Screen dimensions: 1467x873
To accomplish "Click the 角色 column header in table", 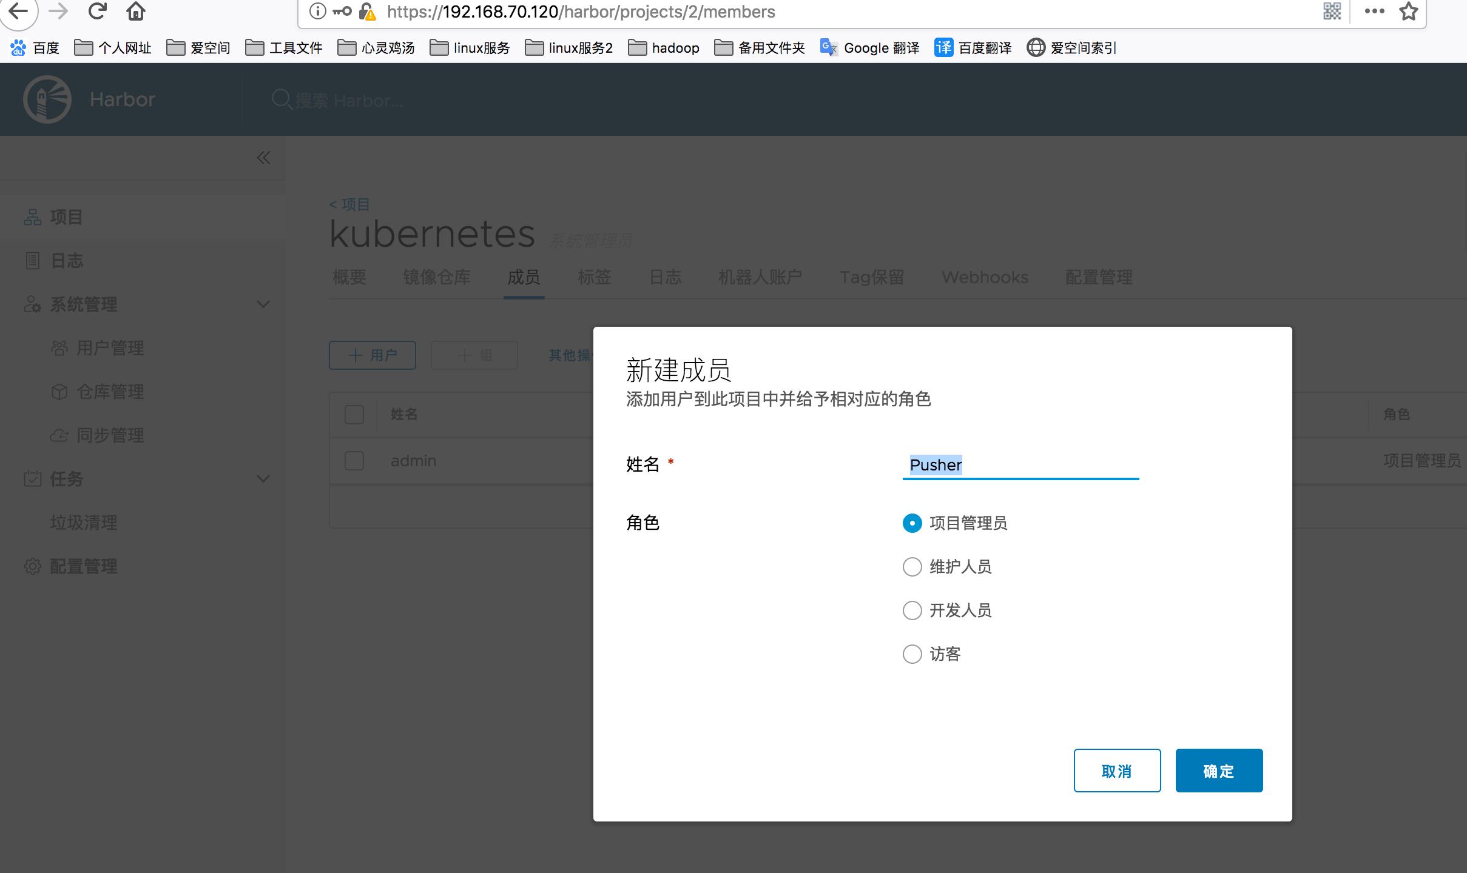I will (x=1397, y=415).
